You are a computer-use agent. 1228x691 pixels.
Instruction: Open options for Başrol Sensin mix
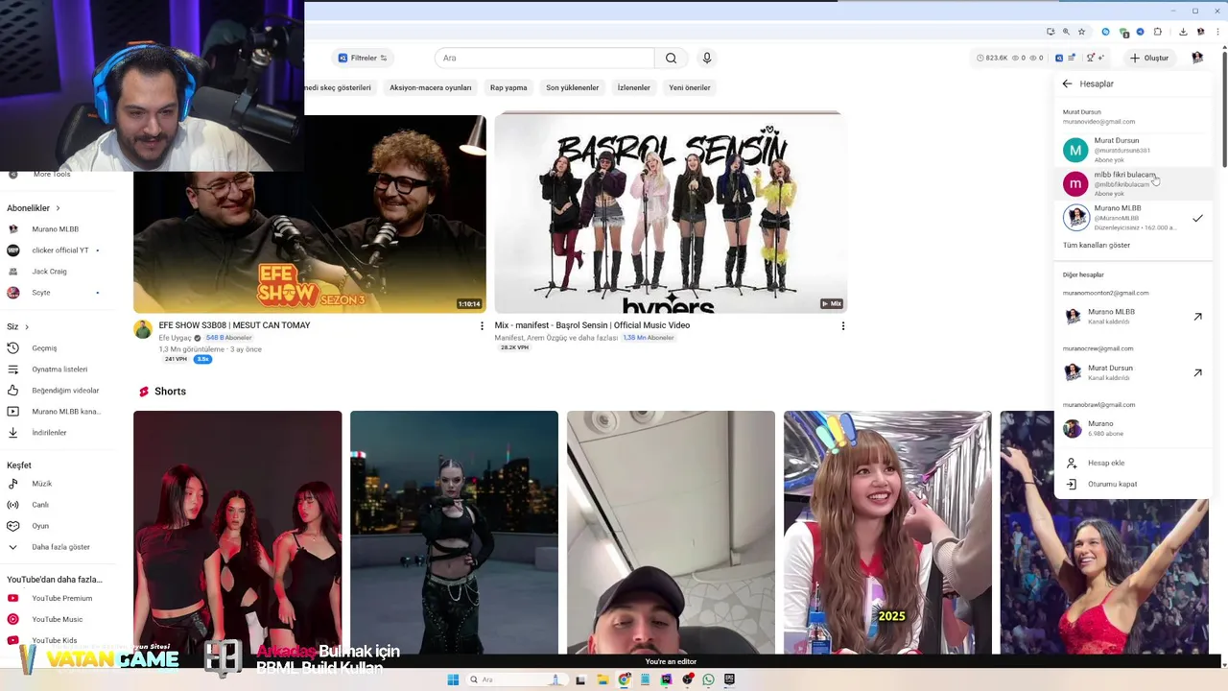point(842,326)
